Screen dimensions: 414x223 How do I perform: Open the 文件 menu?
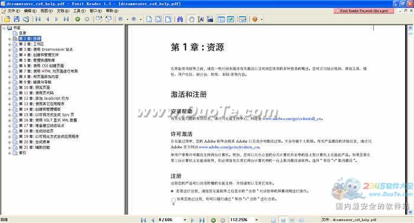point(14,11)
